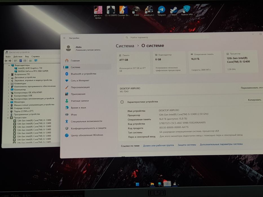Open Radmin VPN desktop shortcut

(187, 11)
